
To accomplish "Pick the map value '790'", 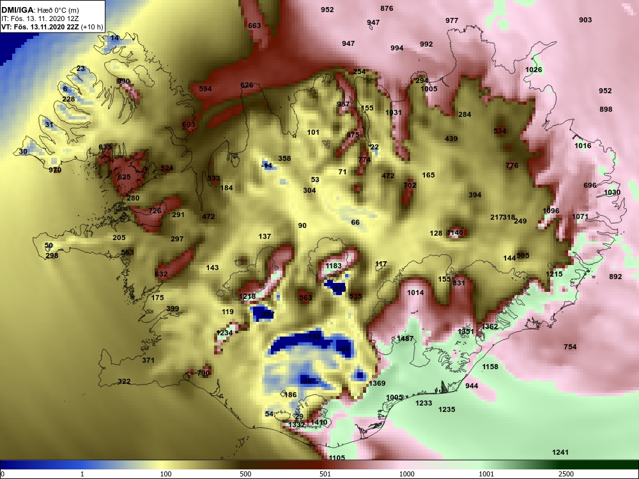I will [x=203, y=373].
